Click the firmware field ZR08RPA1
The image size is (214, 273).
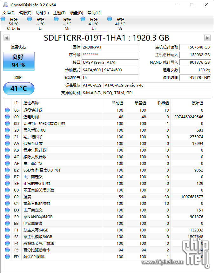tap(110, 47)
